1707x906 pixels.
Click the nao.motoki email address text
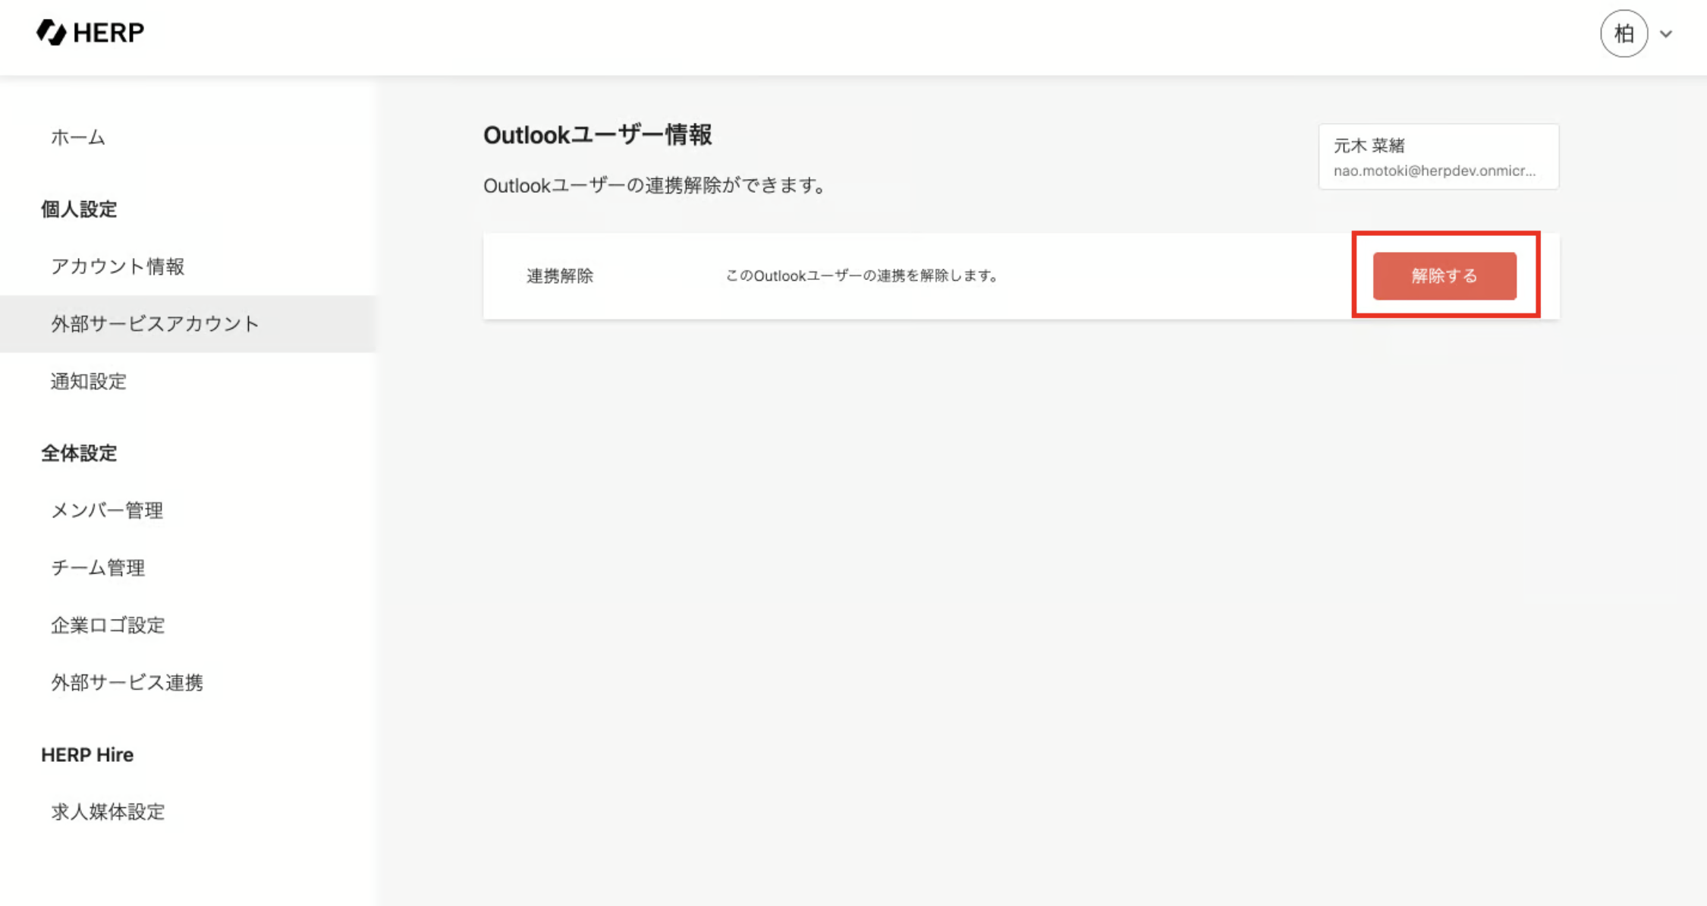coord(1434,171)
